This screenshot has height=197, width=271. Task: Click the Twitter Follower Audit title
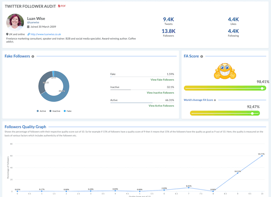click(x=30, y=6)
